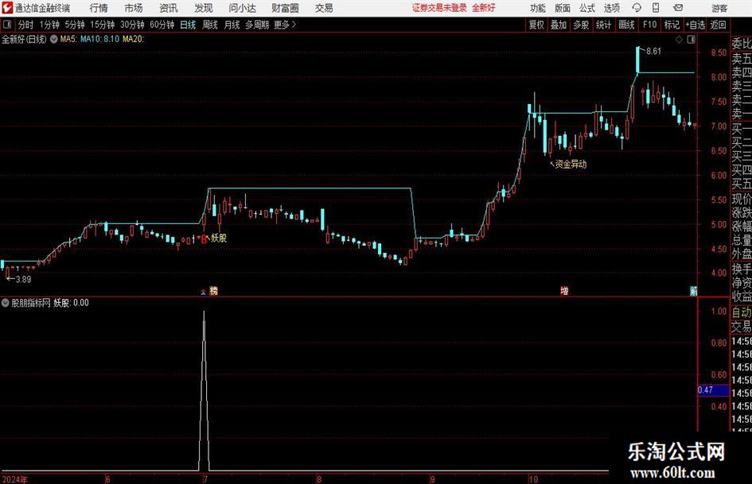Open the 选项 menu
The image size is (752, 484).
tap(611, 8)
